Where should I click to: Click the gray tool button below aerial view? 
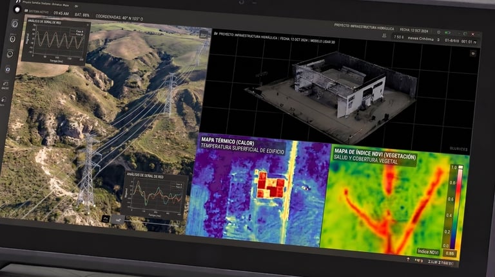coord(118,220)
